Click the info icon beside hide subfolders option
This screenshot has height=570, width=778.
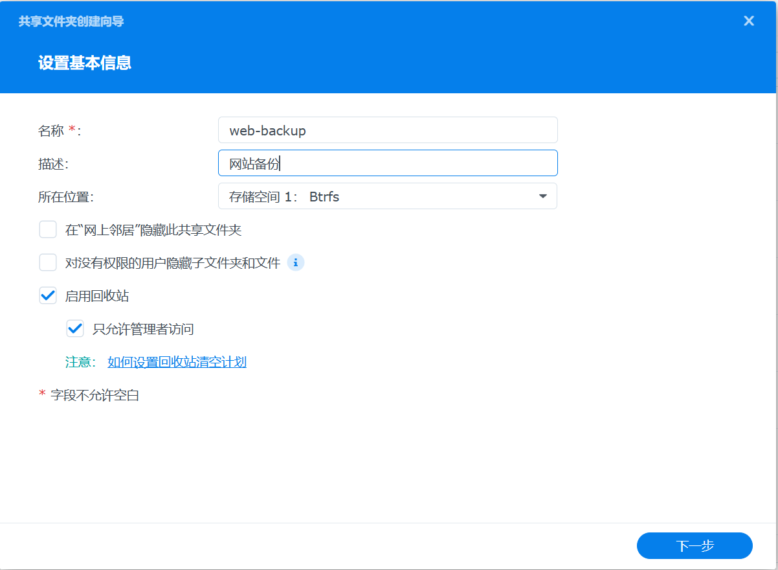click(296, 262)
